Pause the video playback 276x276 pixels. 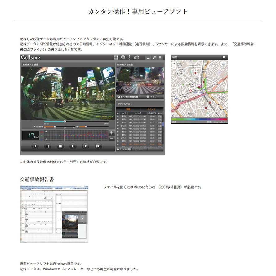pyautogui.click(x=47, y=146)
